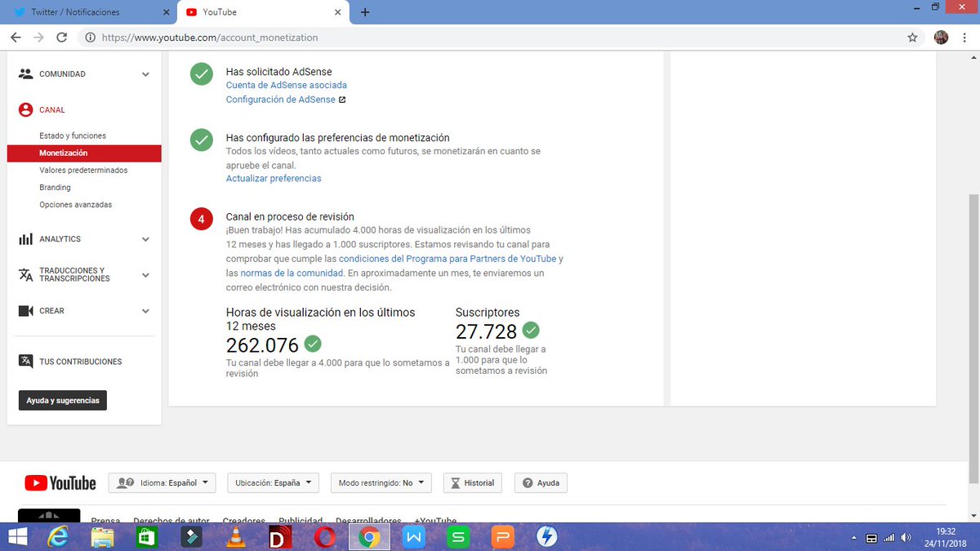Open the WPS Writer taskbar icon

(x=412, y=537)
